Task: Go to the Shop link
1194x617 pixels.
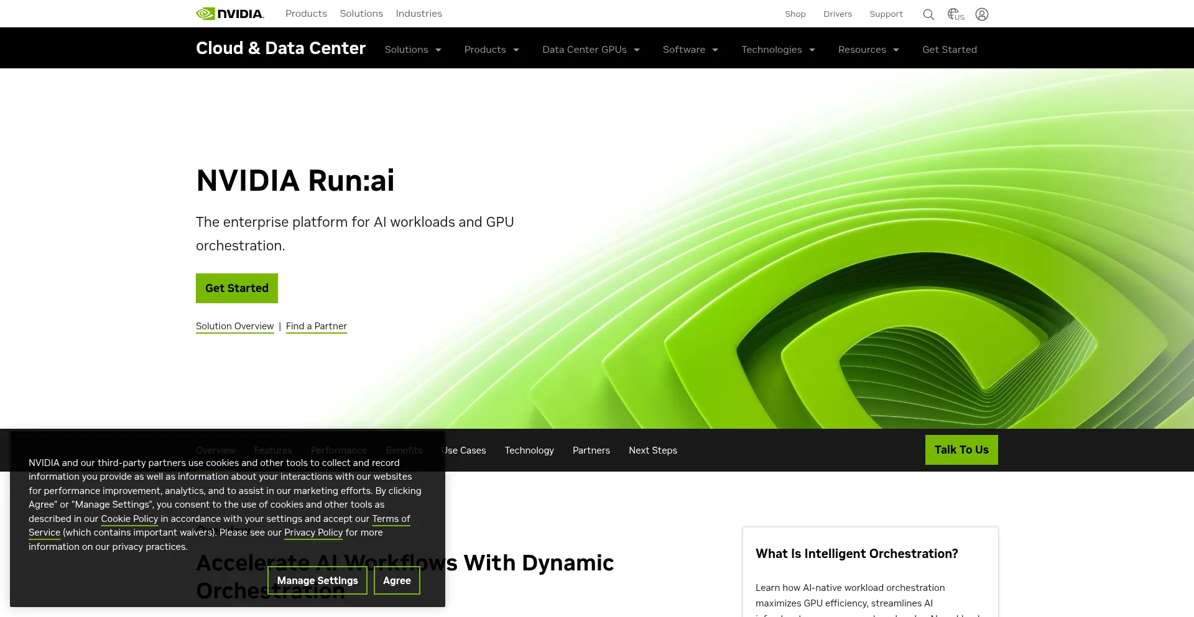Action: 795,14
